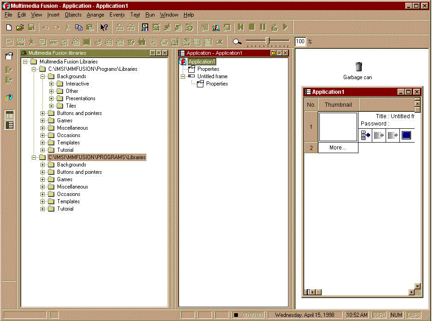The height and width of the screenshot is (321, 433).
Task: Select the Untitled frame tree item
Action: pos(212,76)
